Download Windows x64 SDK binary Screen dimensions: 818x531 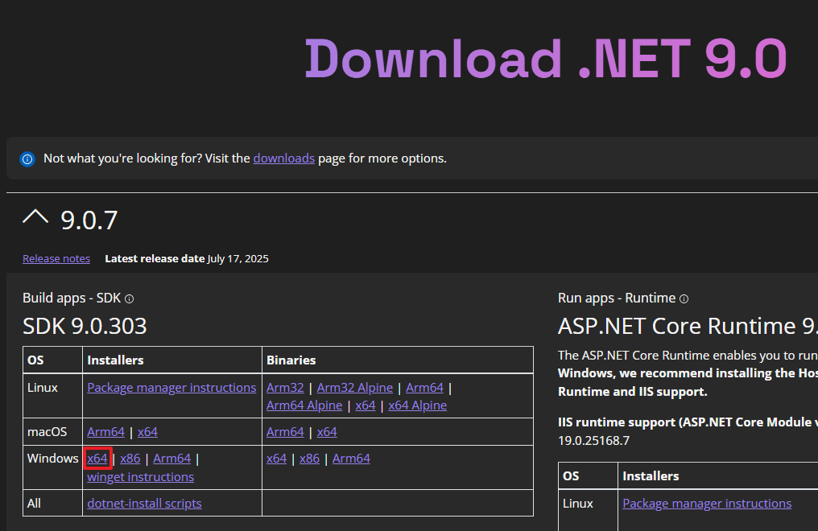[276, 458]
